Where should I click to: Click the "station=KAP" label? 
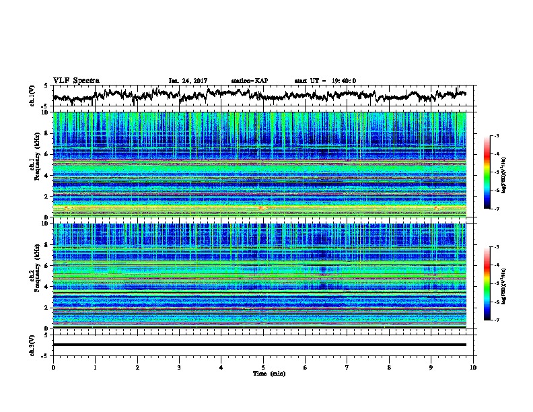point(250,81)
